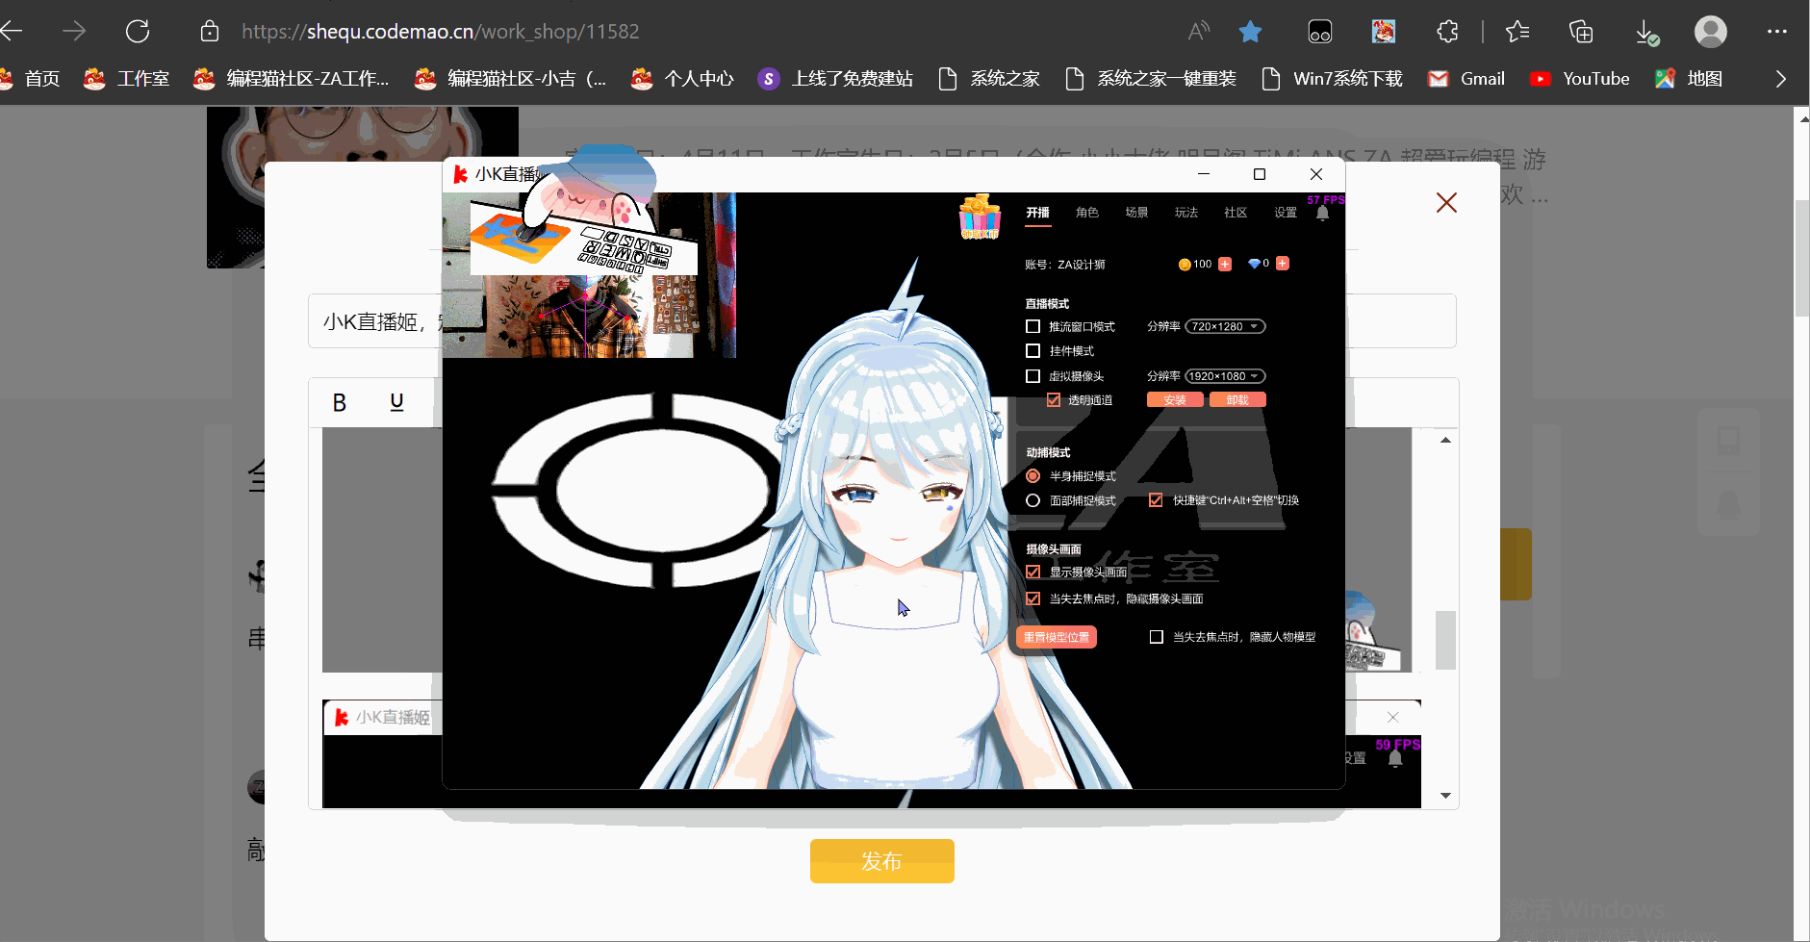The image size is (1810, 942).
Task: Open the 地图 bookmark
Action: point(1689,79)
